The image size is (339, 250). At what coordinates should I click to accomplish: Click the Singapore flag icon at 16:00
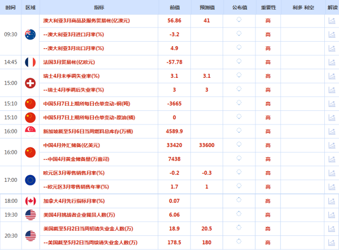tap(31, 131)
